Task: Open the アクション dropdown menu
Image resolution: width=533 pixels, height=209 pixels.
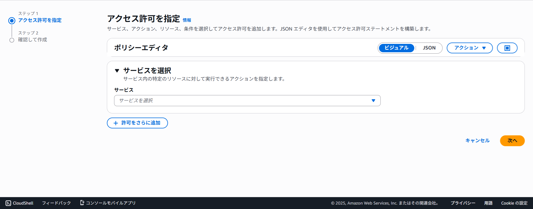Action: pyautogui.click(x=469, y=48)
